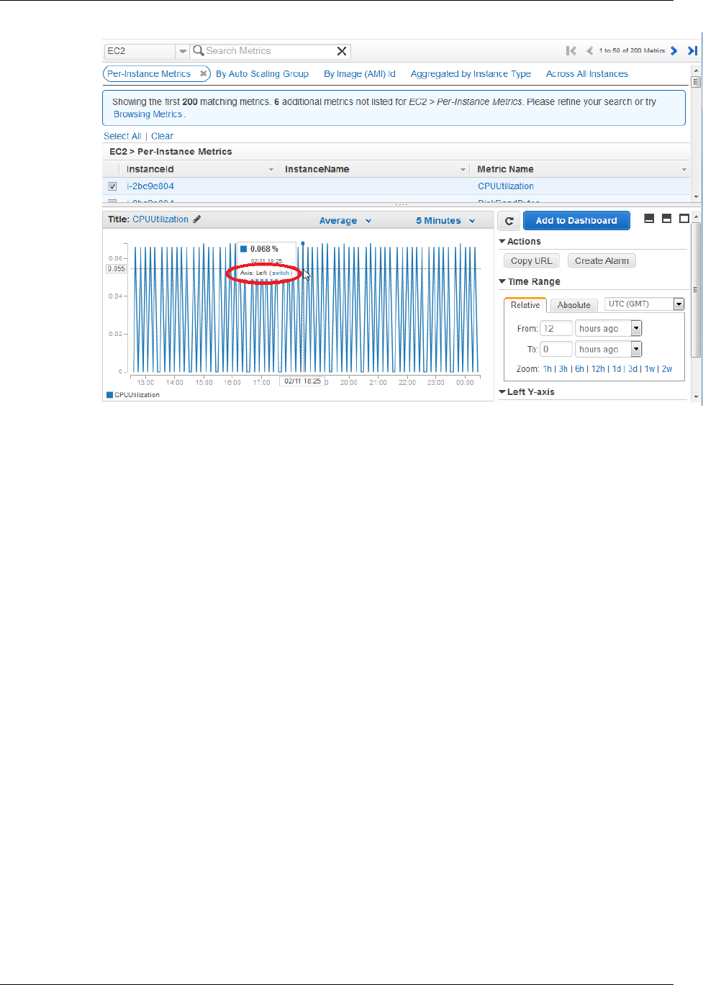Go to the previous page of metrics
Viewport: 703px width, 985px height.
click(590, 50)
